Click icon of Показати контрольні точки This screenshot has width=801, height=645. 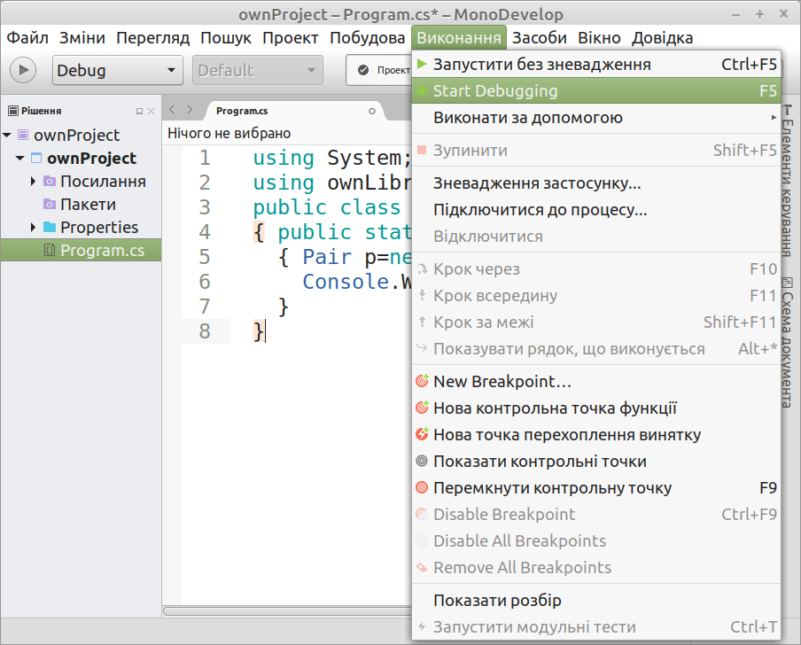[422, 461]
